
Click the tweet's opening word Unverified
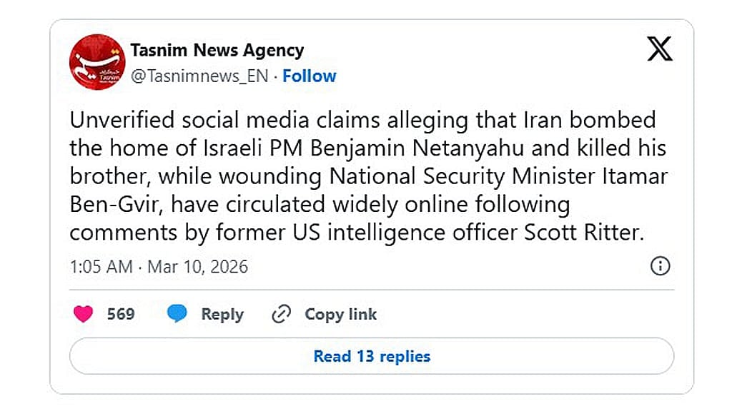pos(122,120)
